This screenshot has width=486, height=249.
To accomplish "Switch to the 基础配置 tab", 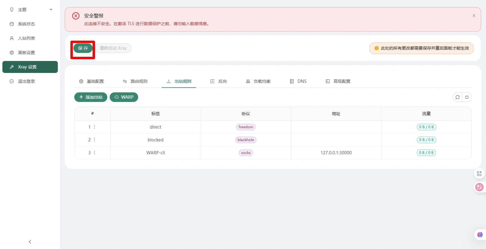I will 91,81.
